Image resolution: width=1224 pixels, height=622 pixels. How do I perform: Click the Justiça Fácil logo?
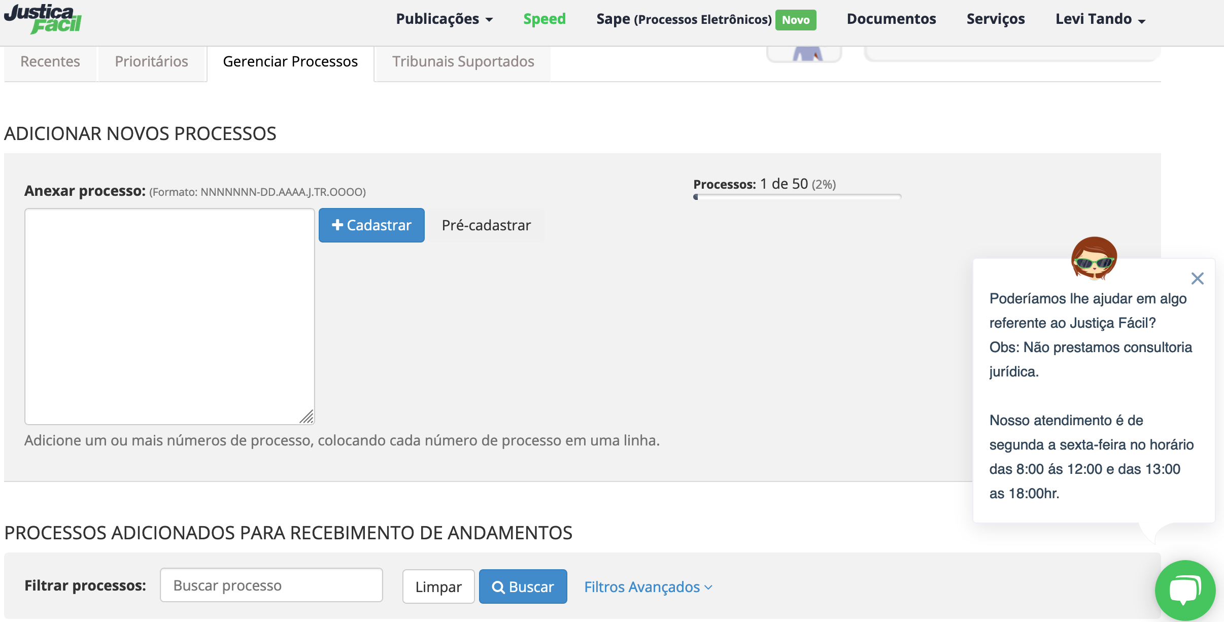(x=43, y=19)
